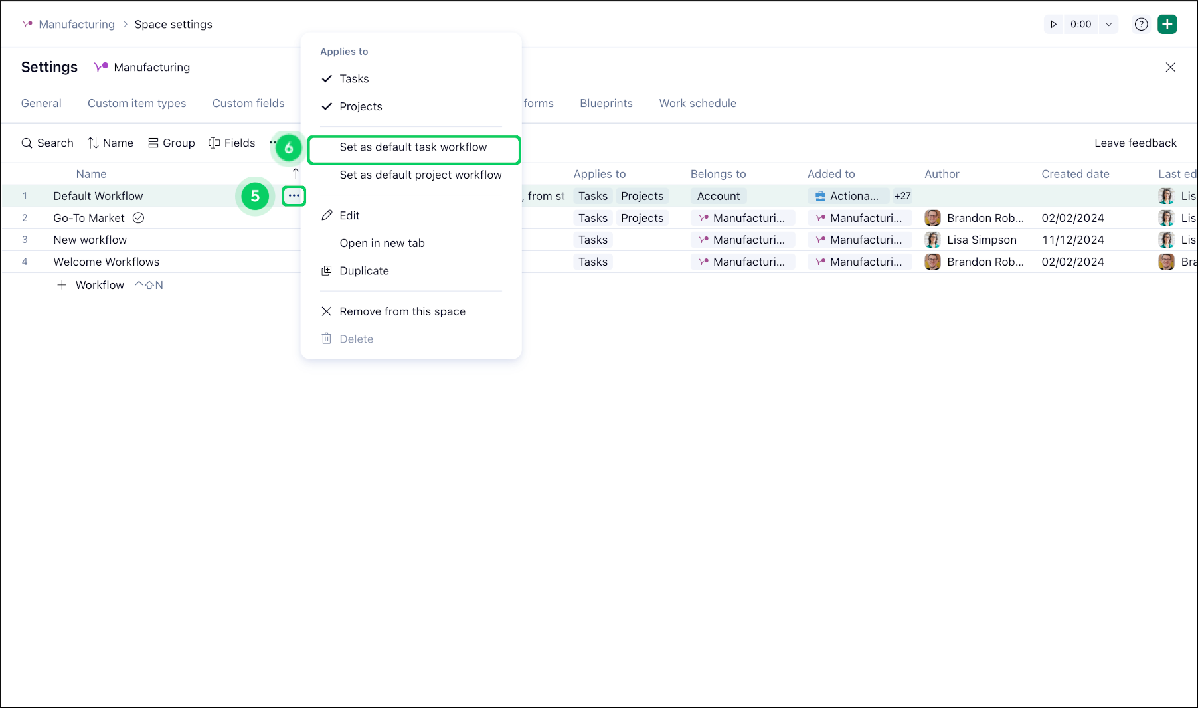Select Edit with the pencil icon

[x=349, y=216]
